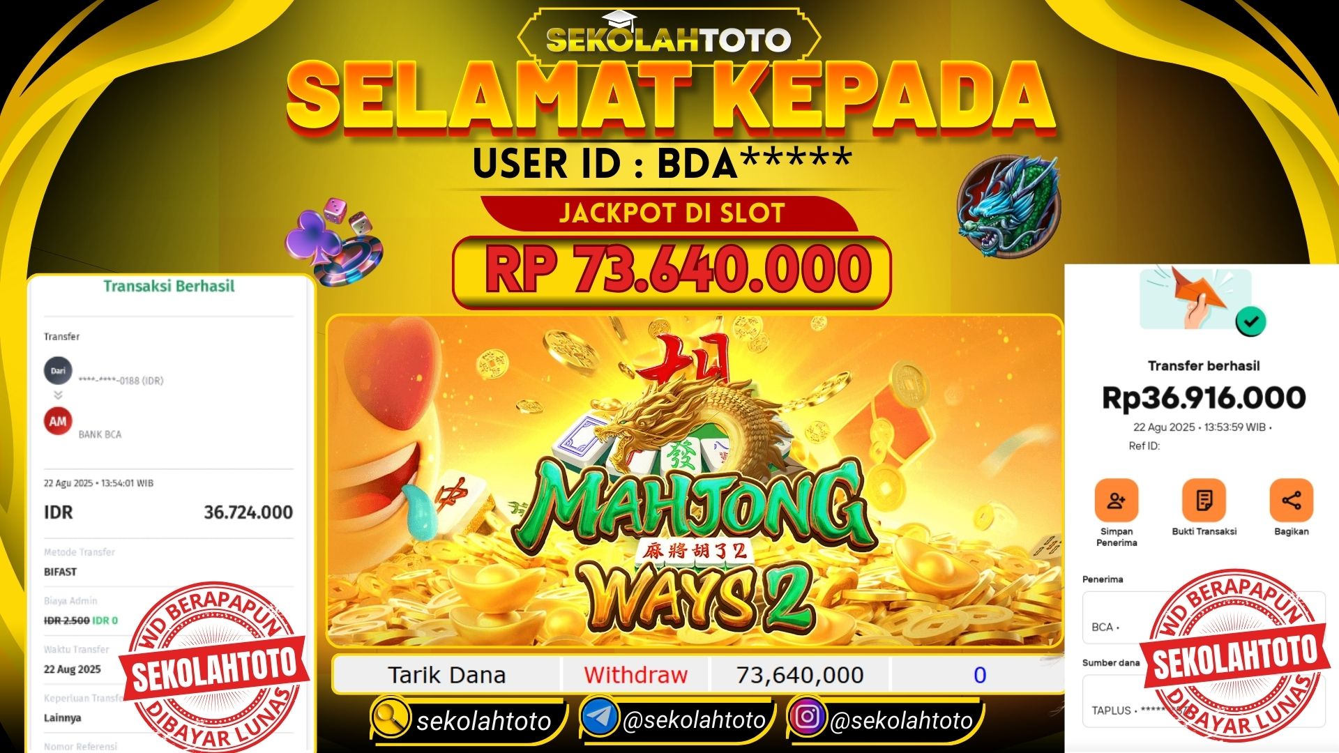
Task: Click the Instagram logo icon
Action: coord(808,717)
